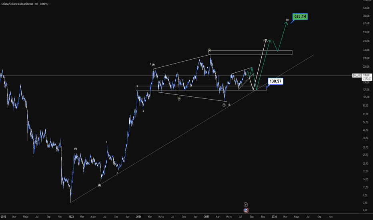
Task: Select the white 130,57 price label
Action: [275, 81]
